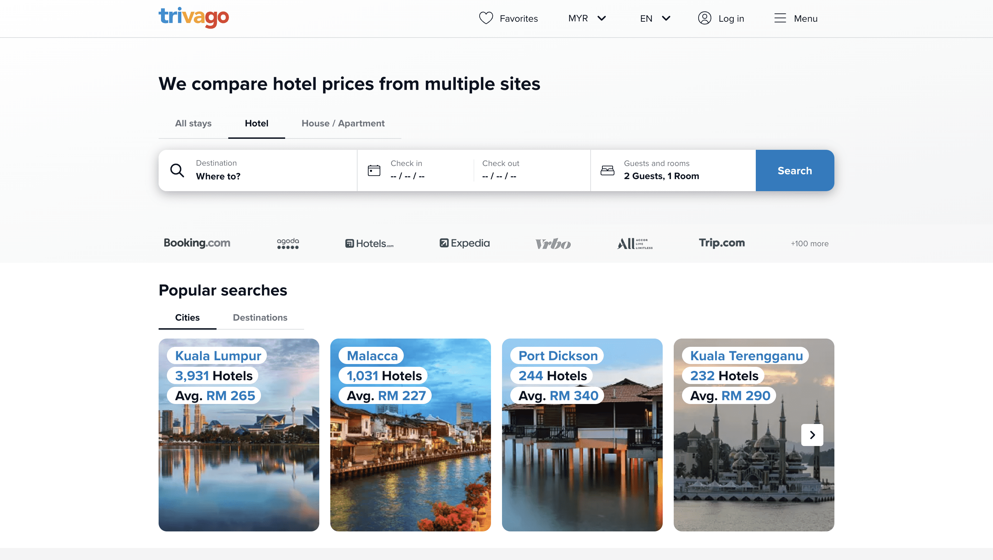Select the Hotel stay type option

256,123
